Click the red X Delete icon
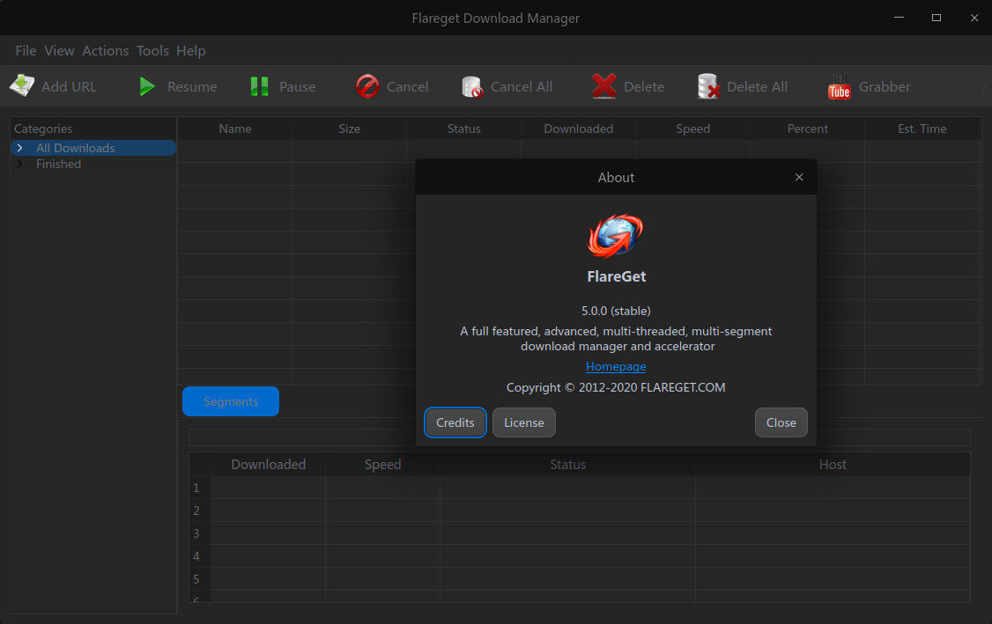Viewport: 992px width, 624px height. 604,86
